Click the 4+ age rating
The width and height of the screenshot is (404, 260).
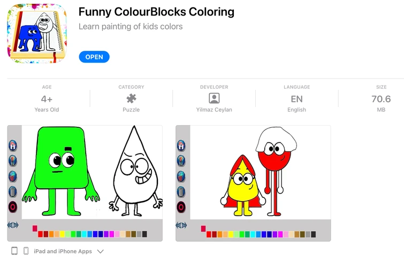tap(47, 99)
